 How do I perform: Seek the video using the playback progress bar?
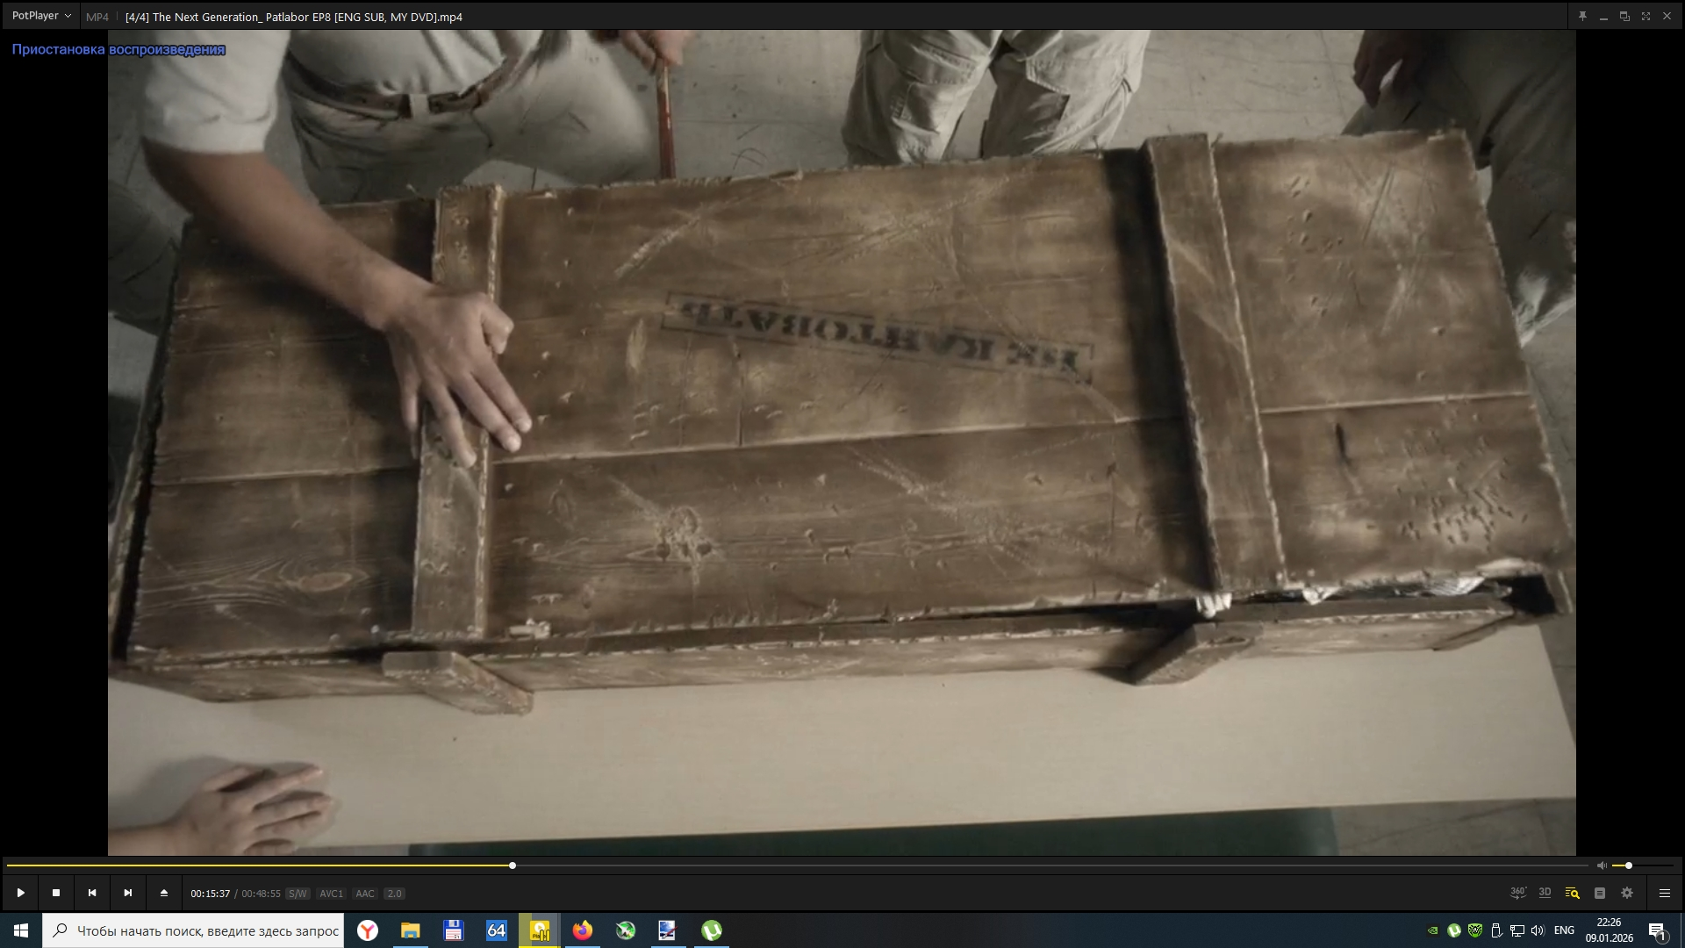[x=799, y=865]
